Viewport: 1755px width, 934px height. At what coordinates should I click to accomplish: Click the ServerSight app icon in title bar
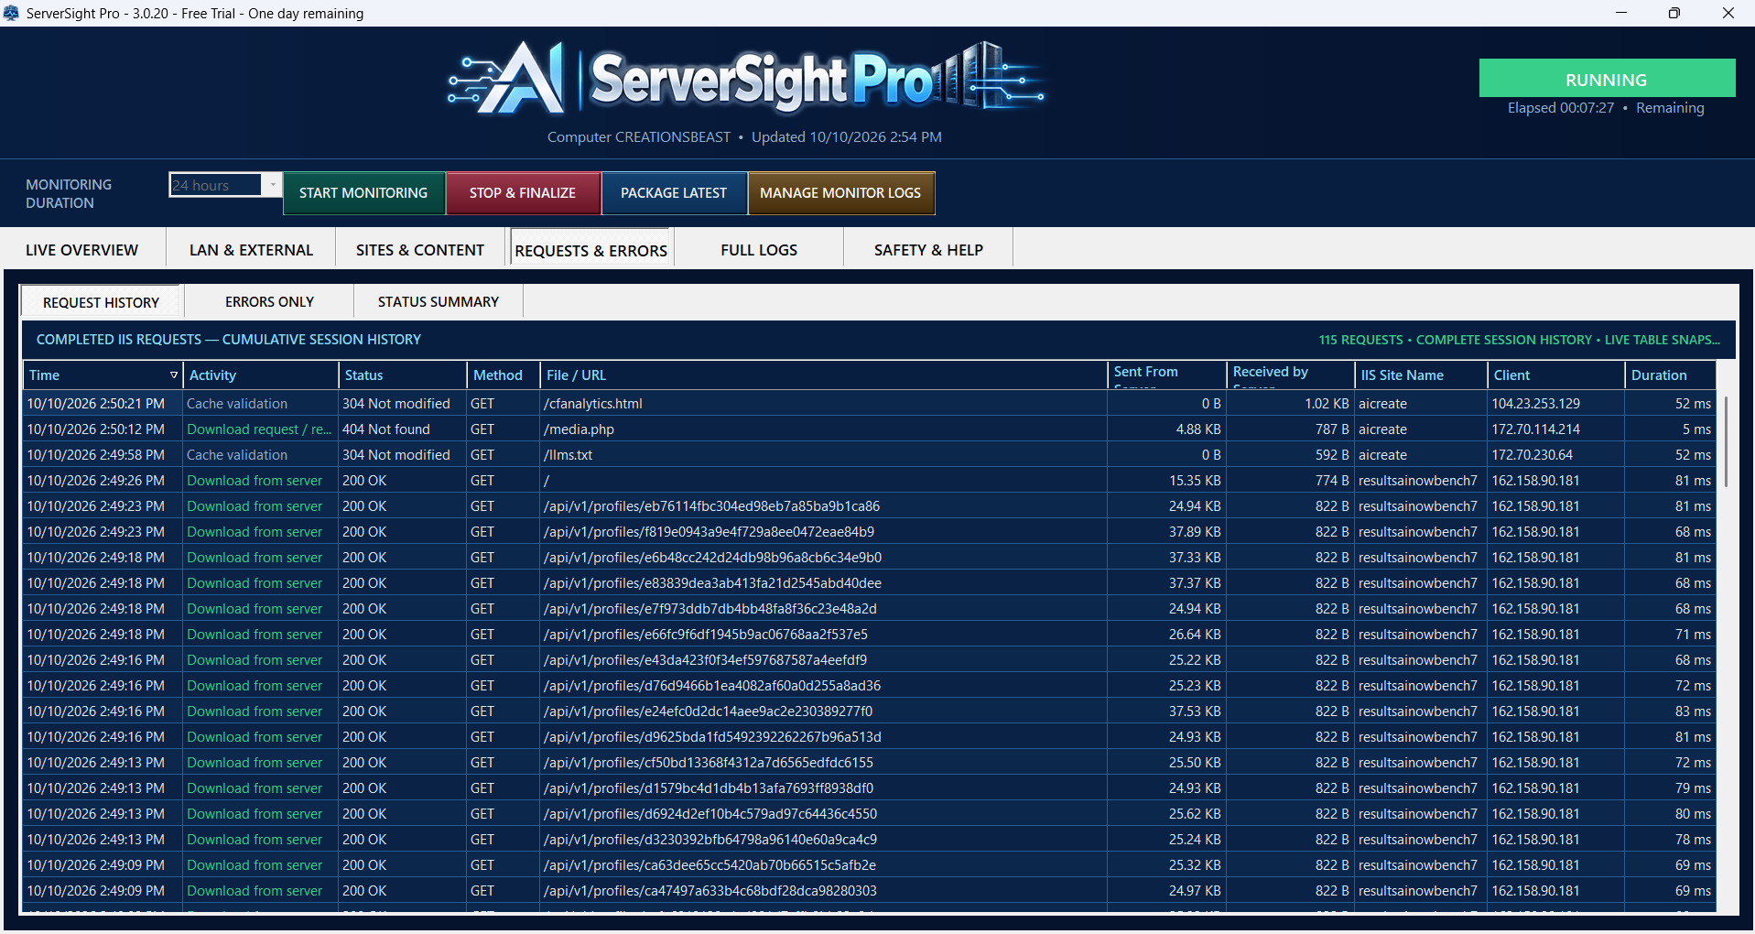[11, 13]
